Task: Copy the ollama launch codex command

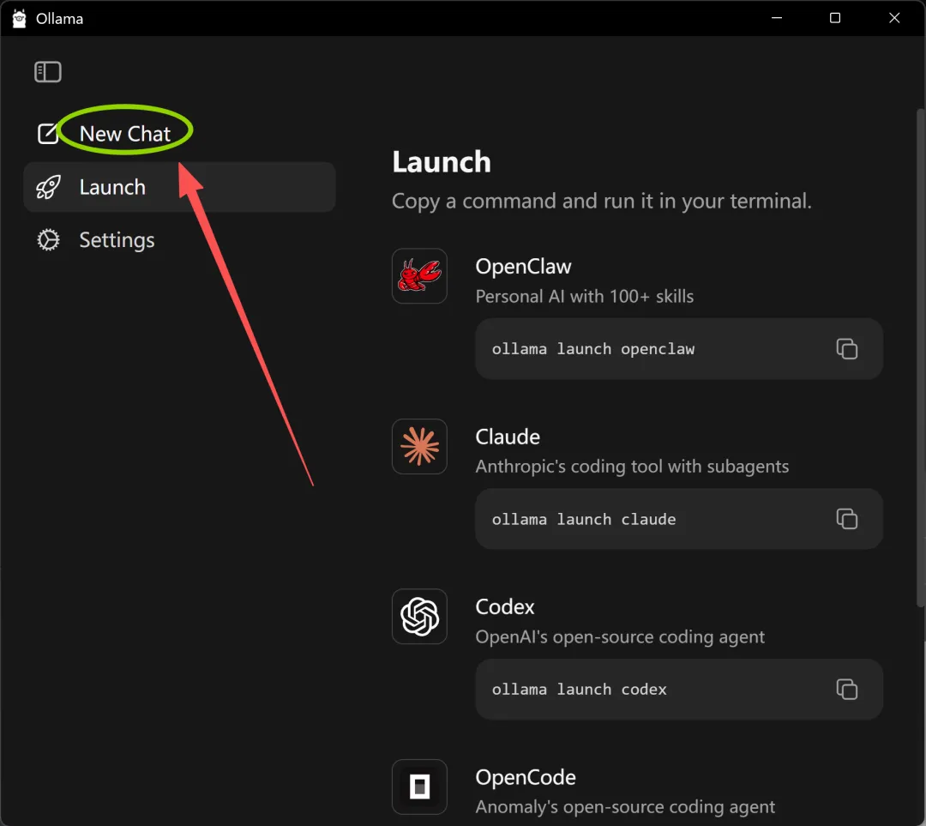Action: point(847,689)
